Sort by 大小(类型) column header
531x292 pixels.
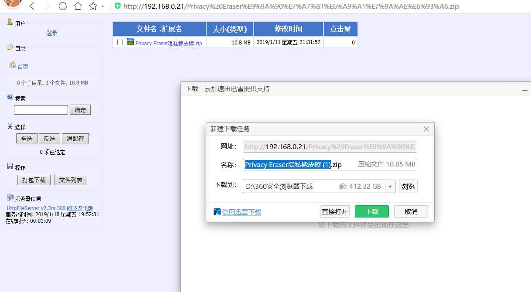tap(230, 29)
